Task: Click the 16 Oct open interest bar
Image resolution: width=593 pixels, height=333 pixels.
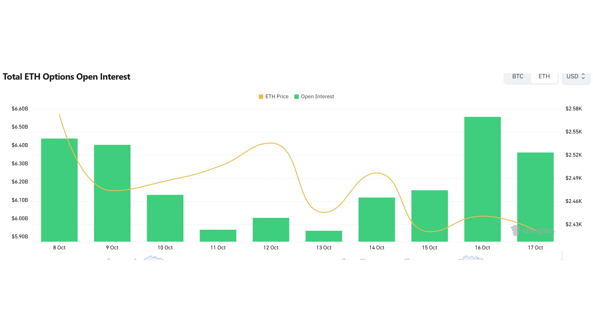Action: (x=482, y=179)
